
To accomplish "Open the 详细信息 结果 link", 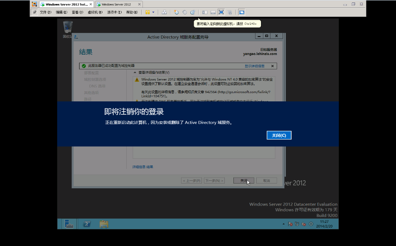I will (x=142, y=167).
